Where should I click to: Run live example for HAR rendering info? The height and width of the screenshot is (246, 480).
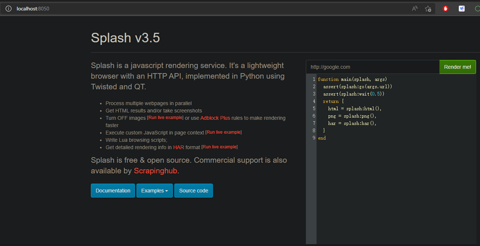click(x=219, y=147)
